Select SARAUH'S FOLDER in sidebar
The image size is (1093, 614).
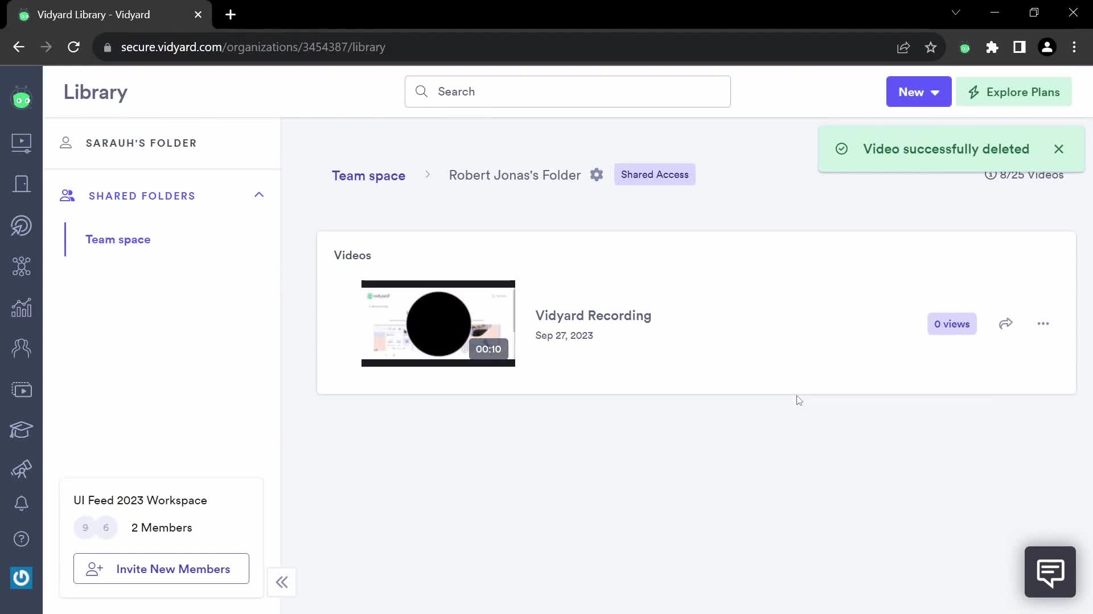(x=142, y=143)
